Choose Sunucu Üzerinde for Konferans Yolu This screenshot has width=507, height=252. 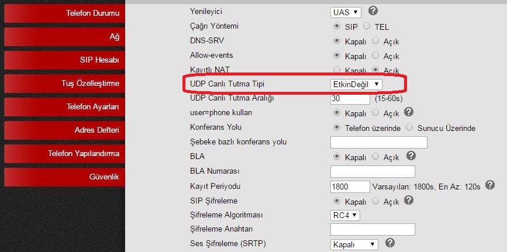coord(409,127)
